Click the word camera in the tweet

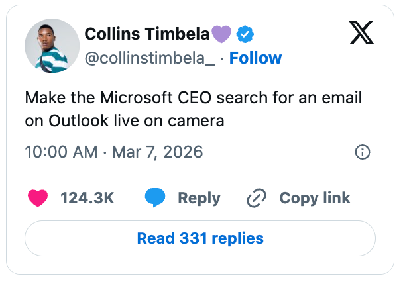[199, 122]
